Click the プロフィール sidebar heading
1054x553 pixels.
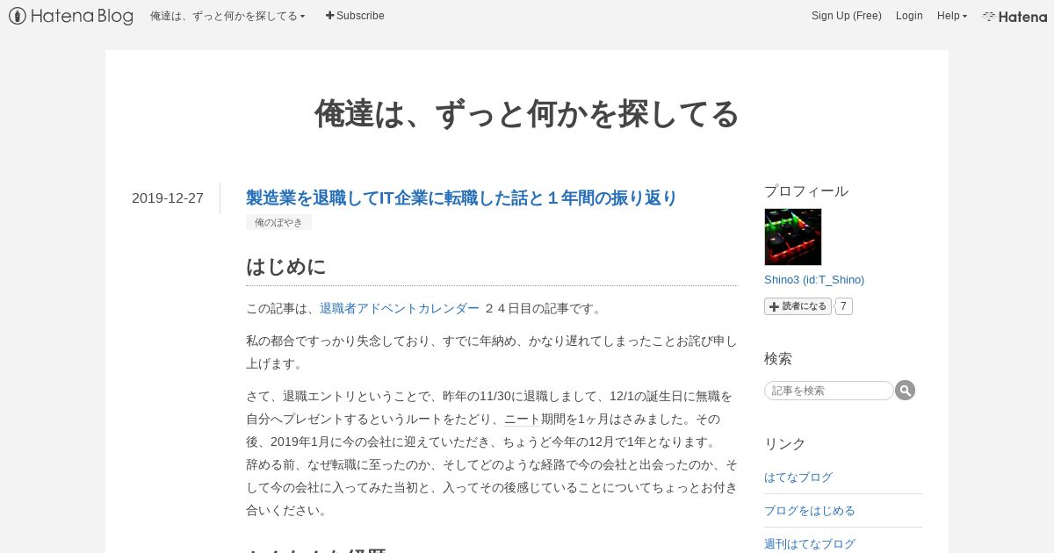point(806,191)
